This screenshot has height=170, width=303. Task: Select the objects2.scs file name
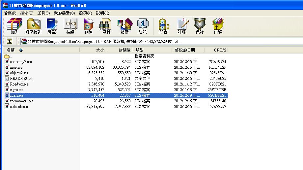pos(19,73)
